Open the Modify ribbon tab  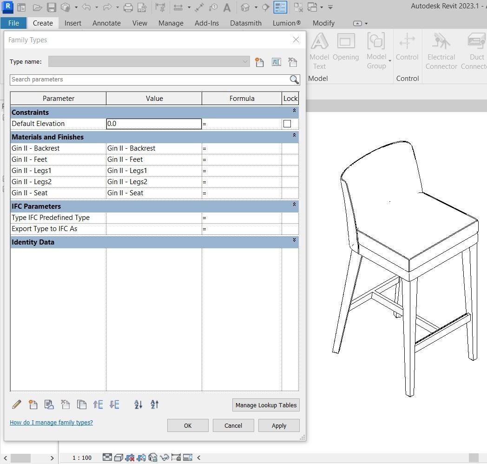[323, 23]
